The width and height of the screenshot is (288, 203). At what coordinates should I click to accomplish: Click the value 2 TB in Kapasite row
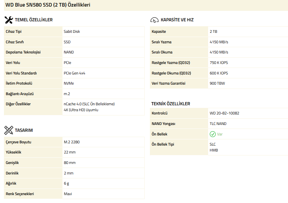pyautogui.click(x=213, y=31)
